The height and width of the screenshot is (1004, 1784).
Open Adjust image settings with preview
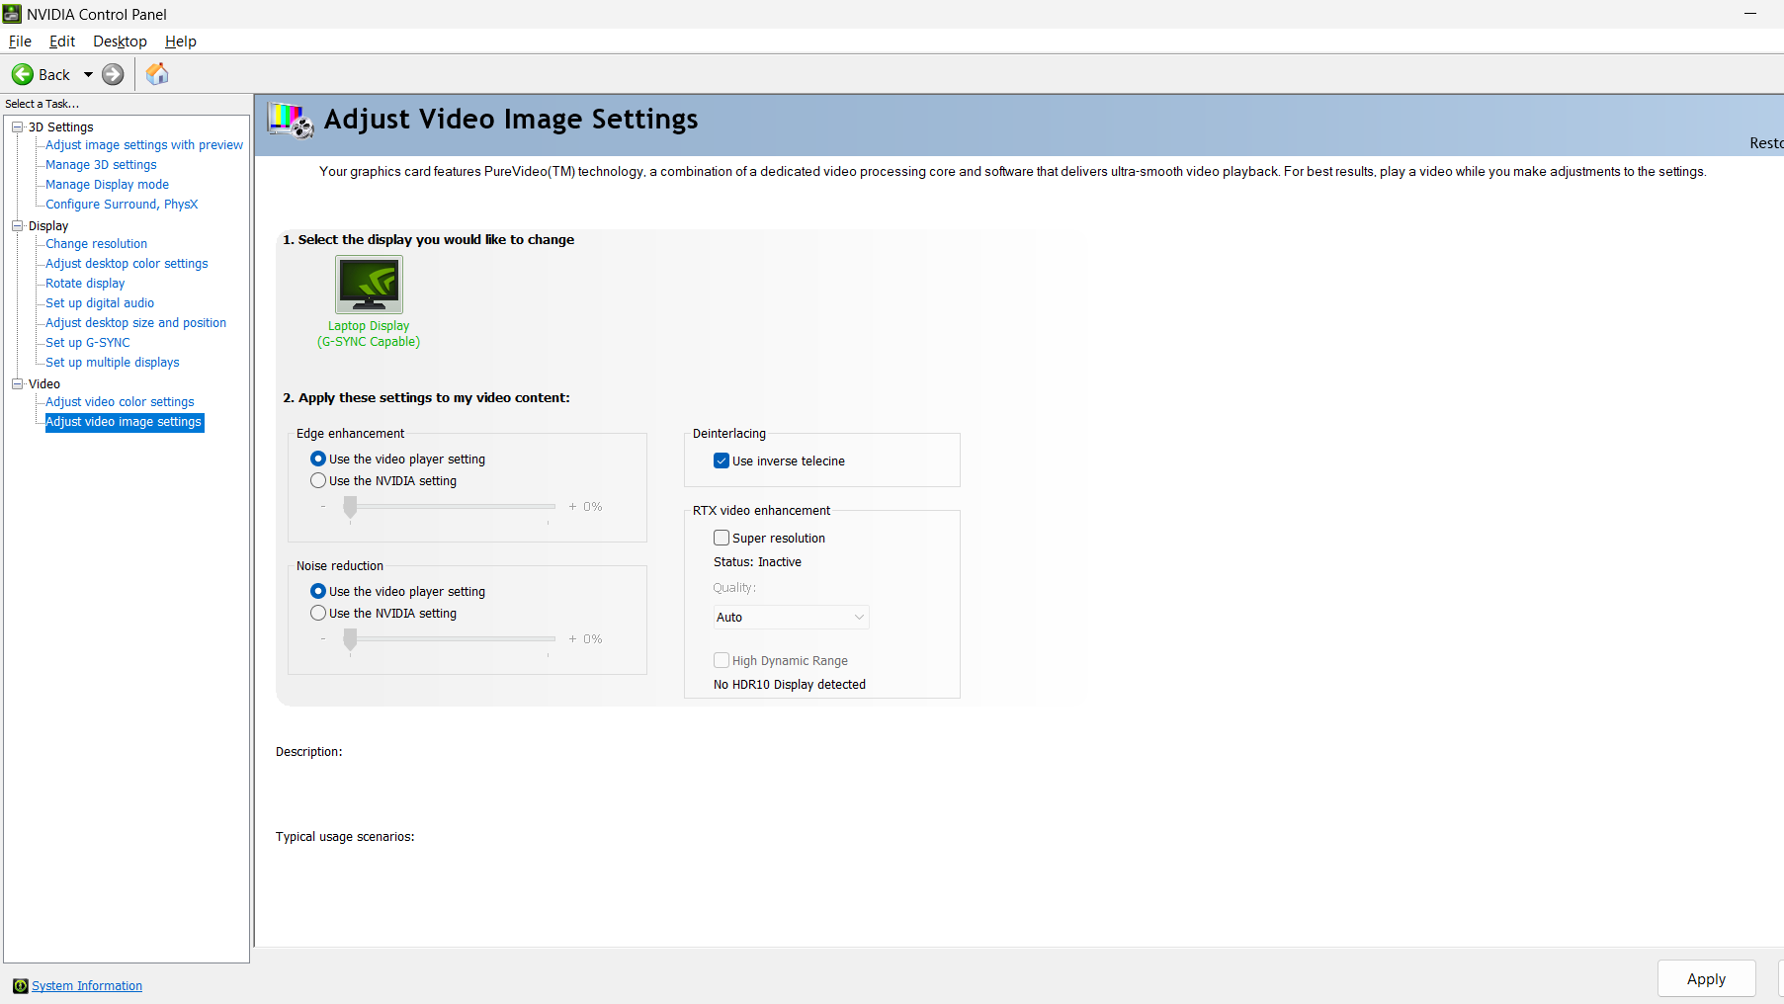[144, 145]
